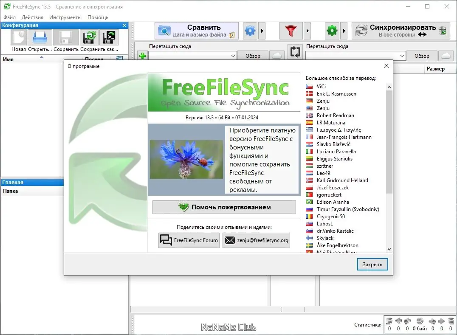Click the 0 байт statistics value
The image size is (457, 335).
(420, 329)
